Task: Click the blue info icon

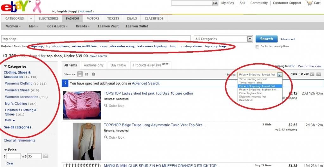Action: [65, 83]
